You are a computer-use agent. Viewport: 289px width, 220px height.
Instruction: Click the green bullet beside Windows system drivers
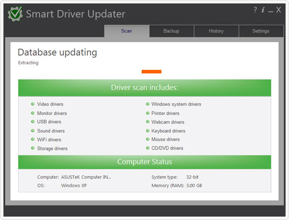click(148, 104)
